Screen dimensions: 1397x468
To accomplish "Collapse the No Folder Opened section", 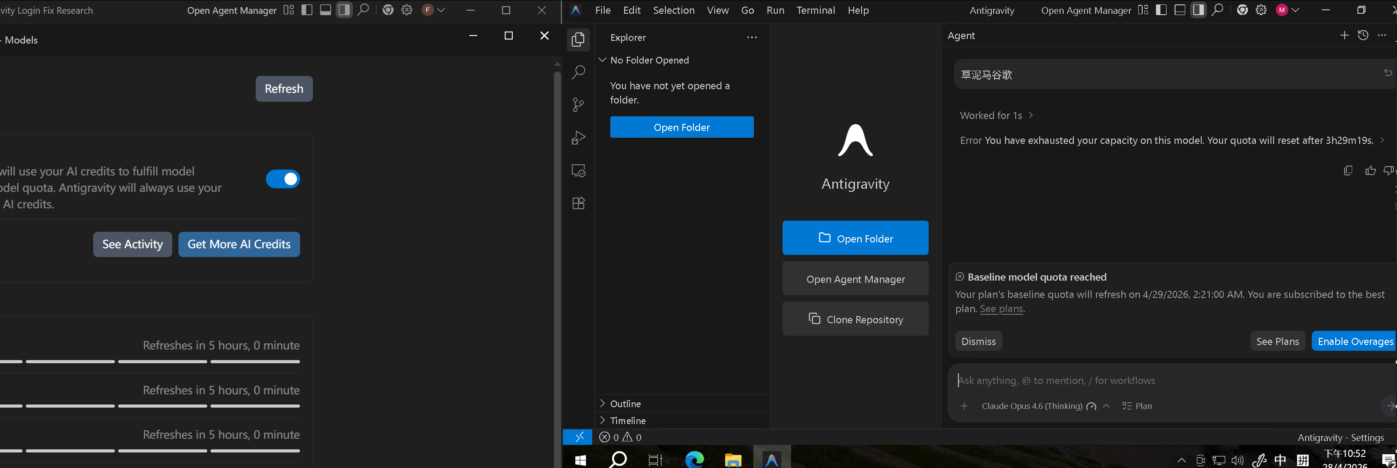I will (682, 60).
